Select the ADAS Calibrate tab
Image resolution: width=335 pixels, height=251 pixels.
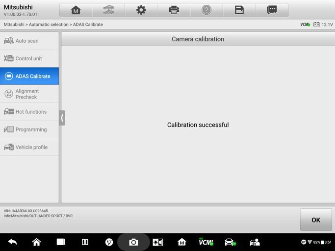point(29,76)
